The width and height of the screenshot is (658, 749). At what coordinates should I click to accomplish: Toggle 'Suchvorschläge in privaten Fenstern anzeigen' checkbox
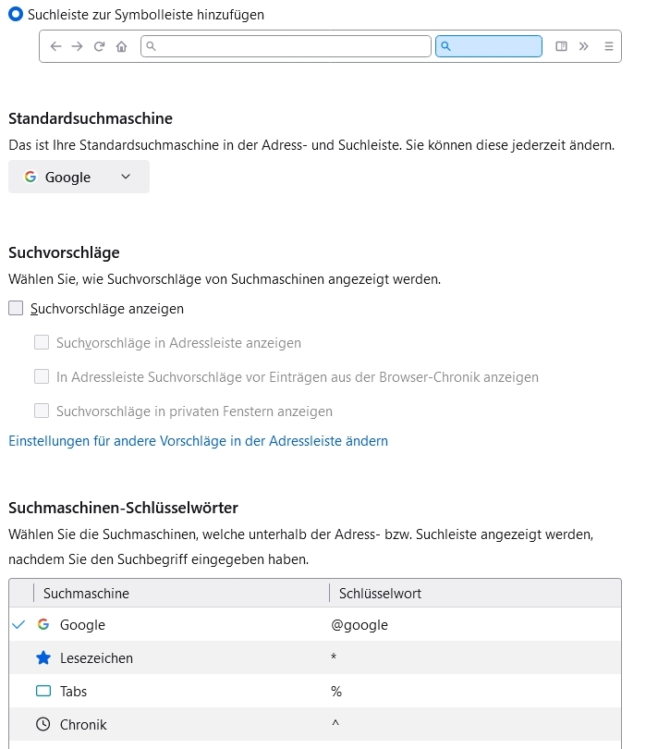42,411
